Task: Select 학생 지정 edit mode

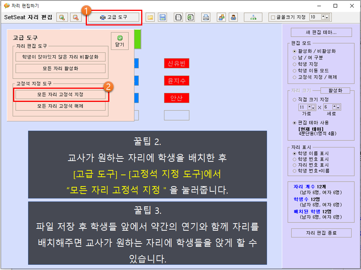Action: click(305, 64)
